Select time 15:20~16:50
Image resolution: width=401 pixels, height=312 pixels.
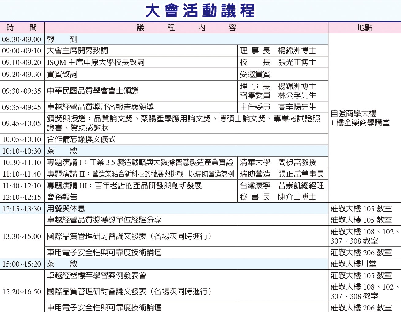[x=21, y=291]
